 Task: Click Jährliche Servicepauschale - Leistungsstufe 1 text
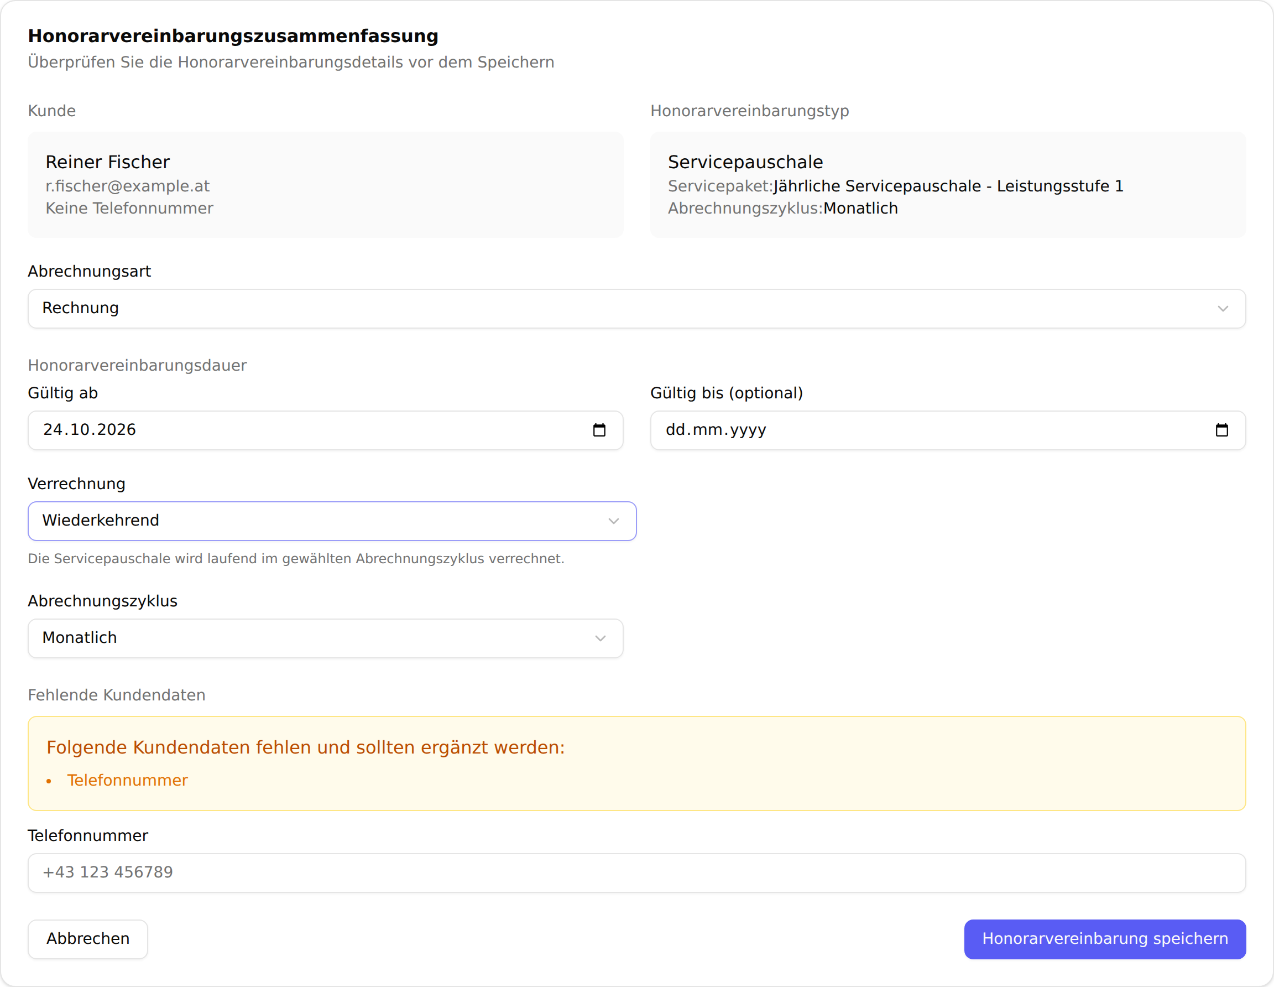[948, 185]
